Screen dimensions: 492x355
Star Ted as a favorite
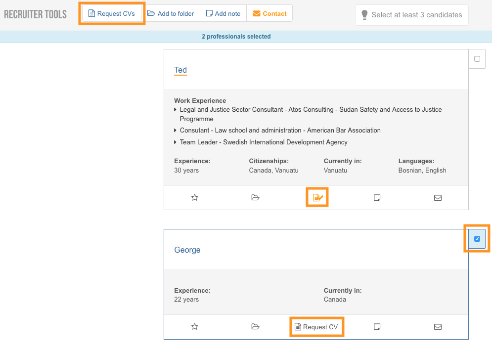pos(194,197)
